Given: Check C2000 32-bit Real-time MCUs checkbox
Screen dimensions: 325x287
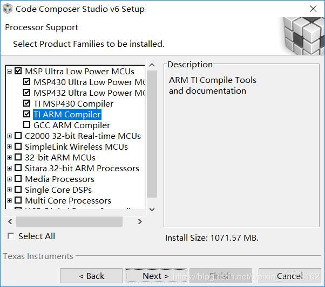Looking at the screenshot, I should coord(18,136).
